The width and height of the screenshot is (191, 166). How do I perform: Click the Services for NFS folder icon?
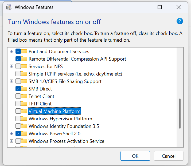[x=24, y=66]
